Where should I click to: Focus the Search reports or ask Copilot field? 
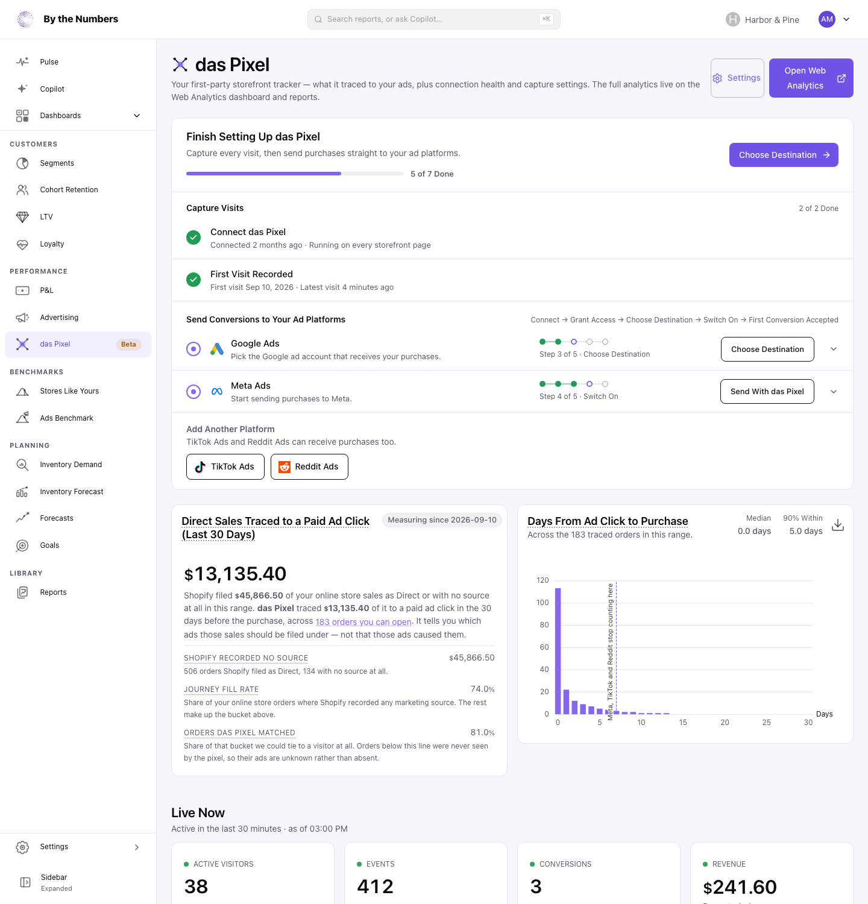pos(434,19)
